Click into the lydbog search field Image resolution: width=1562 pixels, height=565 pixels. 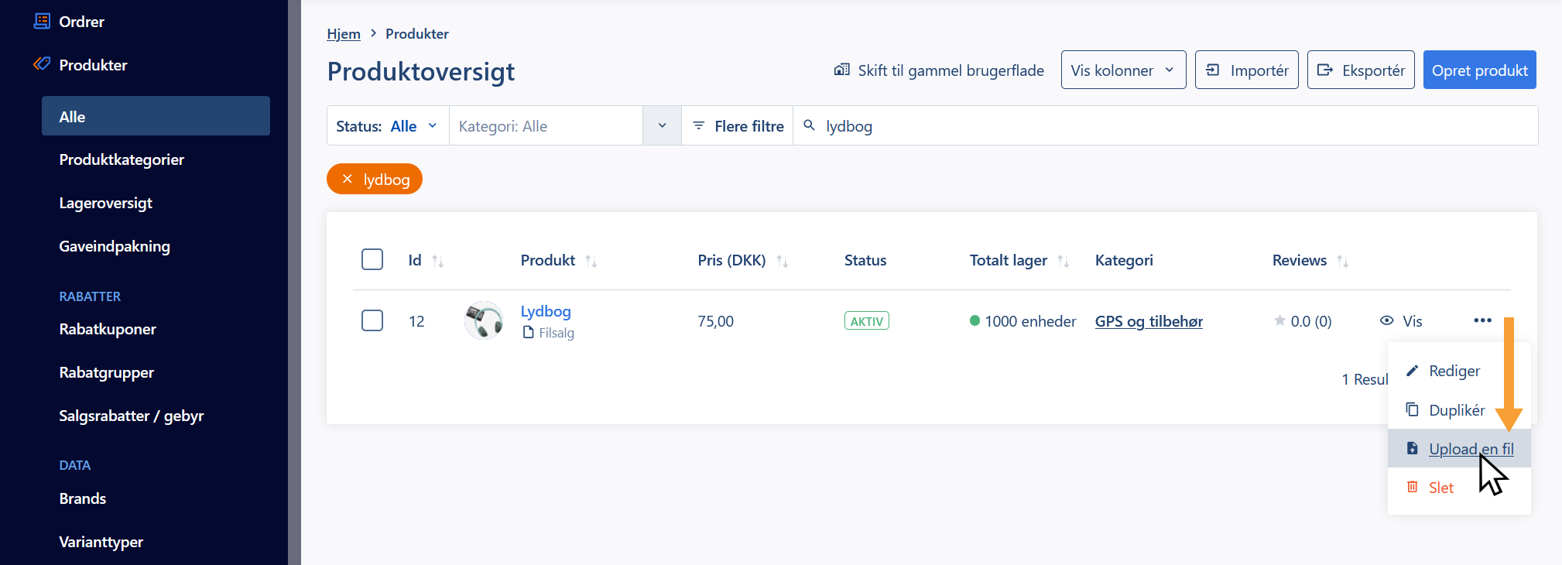(1165, 125)
